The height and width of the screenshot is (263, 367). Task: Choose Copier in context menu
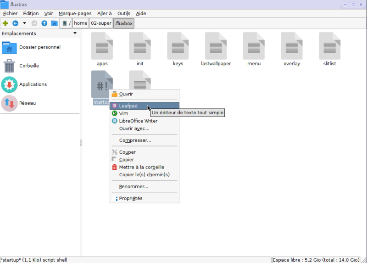pos(145,159)
